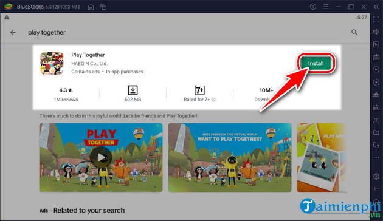Screen dimensions: 383x221
Task: Click the BlueStacks logo in title bar
Action: point(9,7)
